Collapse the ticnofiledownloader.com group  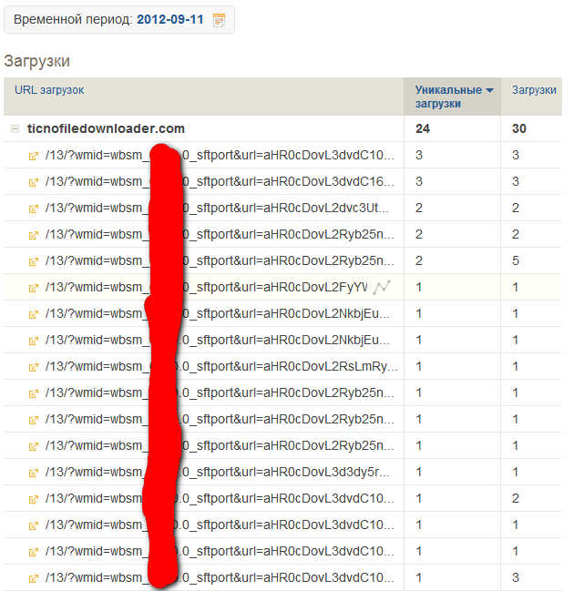click(15, 129)
